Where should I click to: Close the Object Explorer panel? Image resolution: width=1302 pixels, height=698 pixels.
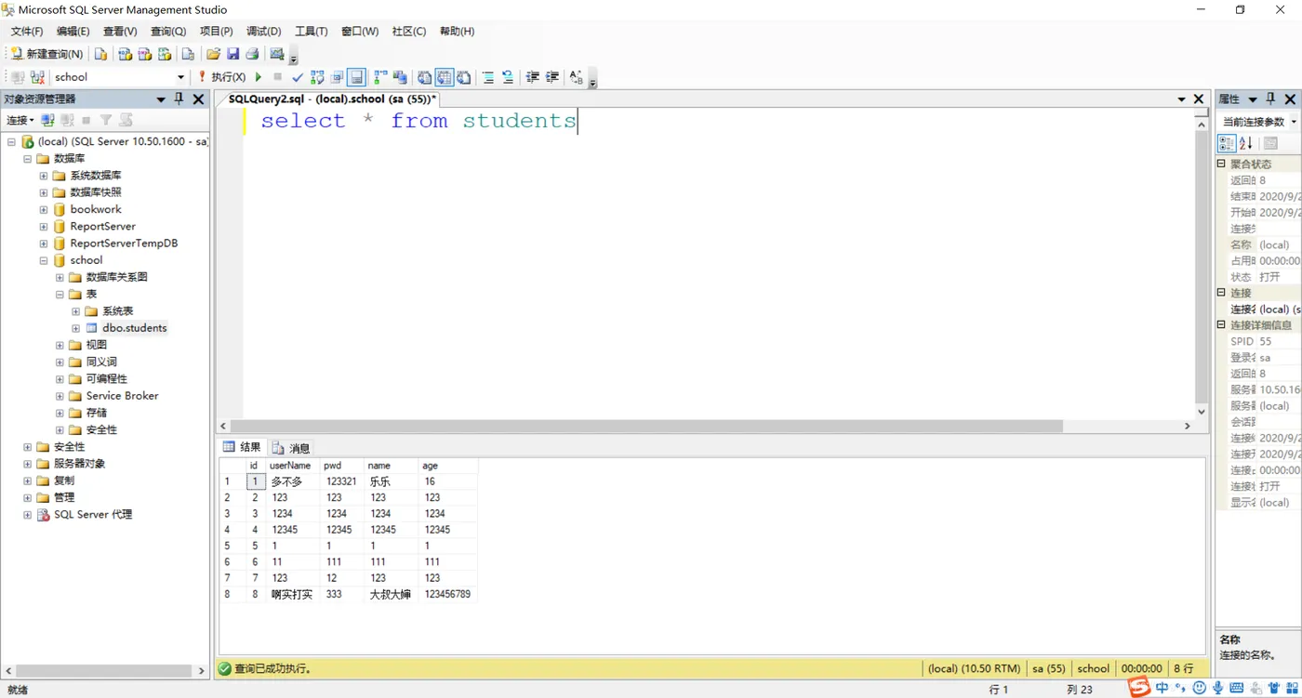tap(198, 99)
